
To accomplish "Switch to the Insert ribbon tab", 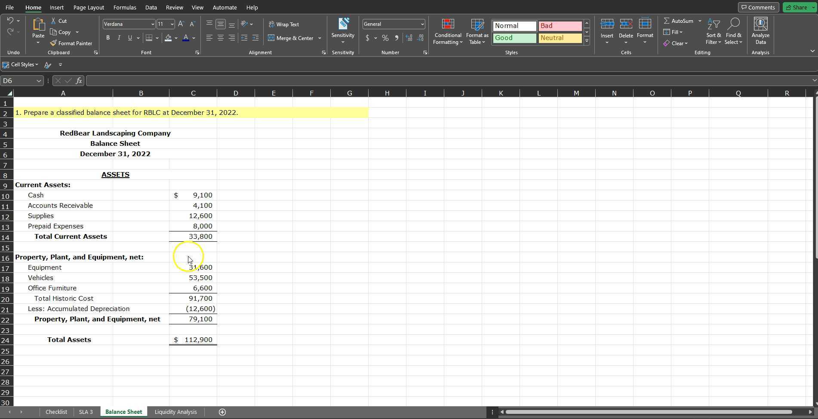I will point(57,7).
